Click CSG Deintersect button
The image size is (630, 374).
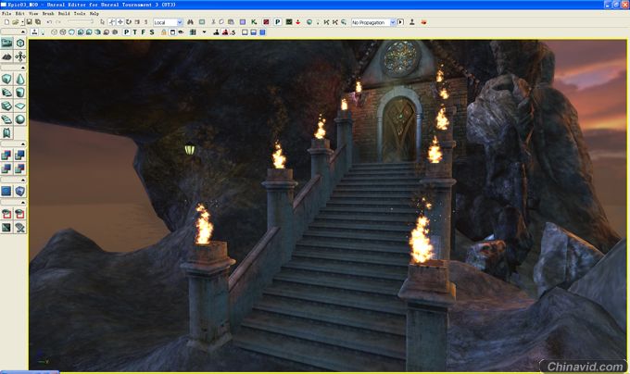pyautogui.click(x=20, y=168)
